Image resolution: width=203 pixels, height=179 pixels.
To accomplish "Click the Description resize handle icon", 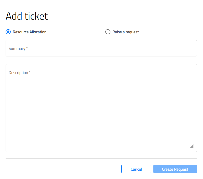I will point(192,146).
